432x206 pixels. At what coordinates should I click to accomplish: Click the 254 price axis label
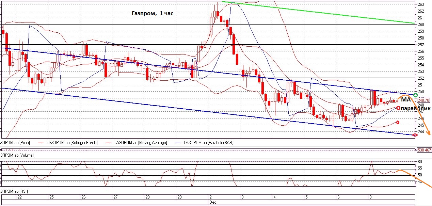[420, 65]
